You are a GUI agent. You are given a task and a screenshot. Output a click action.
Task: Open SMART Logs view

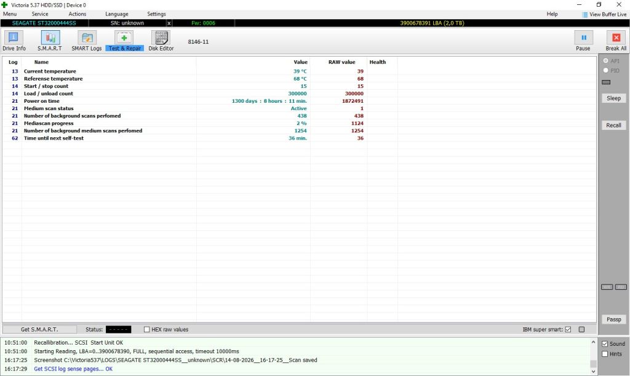pos(87,41)
